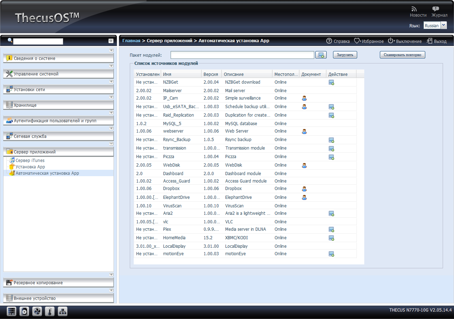
Task: Select the VirusScan row name
Action: pos(172,206)
